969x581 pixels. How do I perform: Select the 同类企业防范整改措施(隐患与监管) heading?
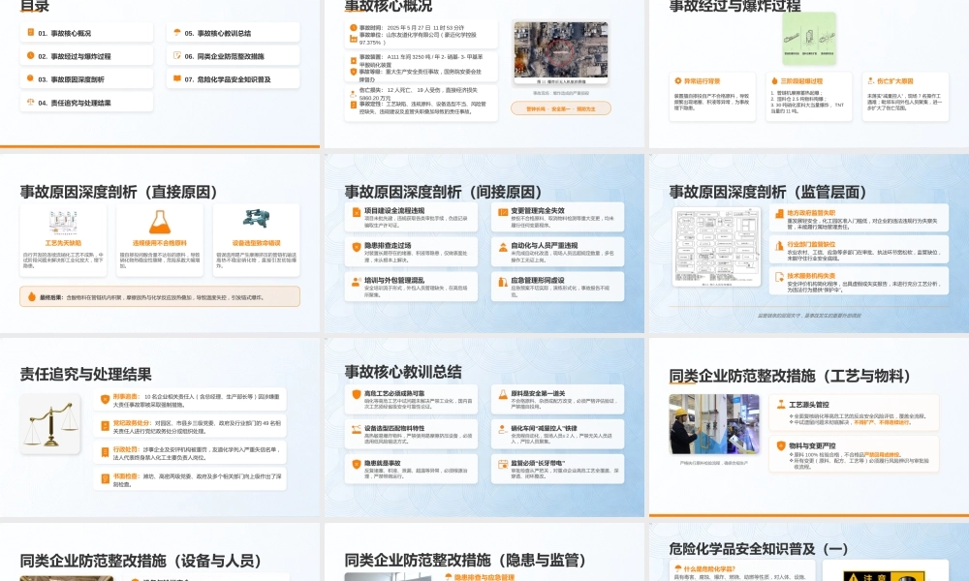(465, 561)
